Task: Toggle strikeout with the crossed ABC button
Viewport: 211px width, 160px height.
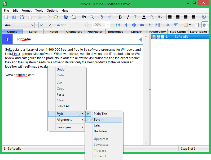Action: [160, 17]
